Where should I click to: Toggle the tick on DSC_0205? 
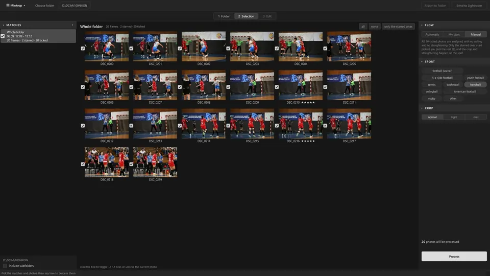click(x=325, y=49)
